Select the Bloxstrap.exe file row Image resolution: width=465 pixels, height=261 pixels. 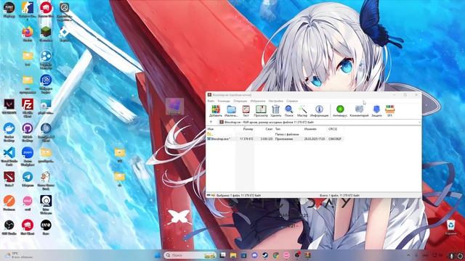275,138
